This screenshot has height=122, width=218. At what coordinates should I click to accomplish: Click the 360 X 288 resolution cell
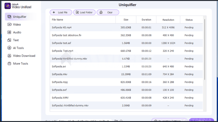click(x=168, y=82)
